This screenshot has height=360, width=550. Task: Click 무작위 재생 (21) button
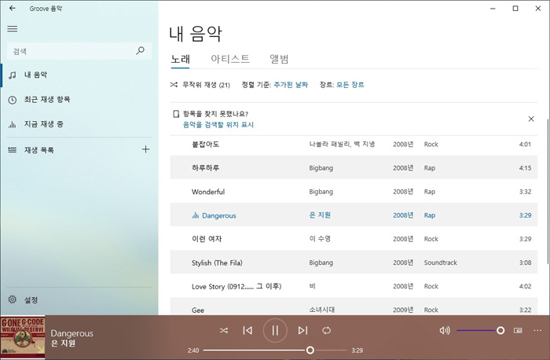[x=200, y=85]
